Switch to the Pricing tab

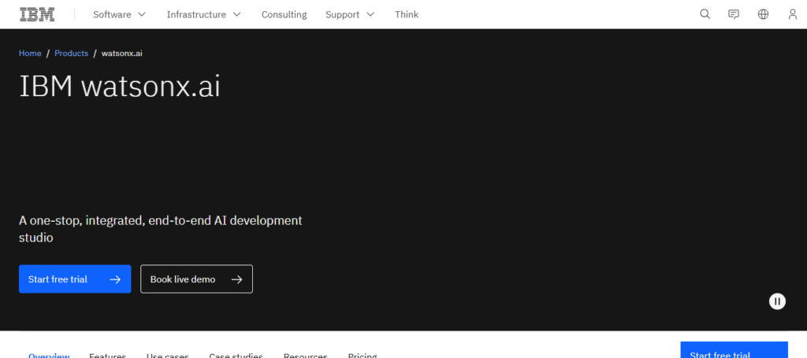pyautogui.click(x=363, y=354)
